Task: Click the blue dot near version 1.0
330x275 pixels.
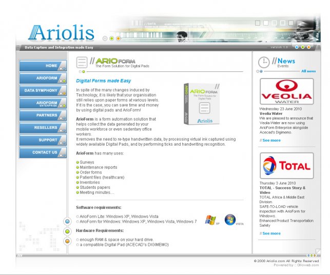Action: click(297, 47)
